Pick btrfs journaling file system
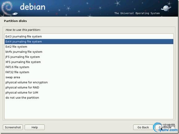Image resolution: width=179 pixels, height=134 pixels. (x=89, y=52)
